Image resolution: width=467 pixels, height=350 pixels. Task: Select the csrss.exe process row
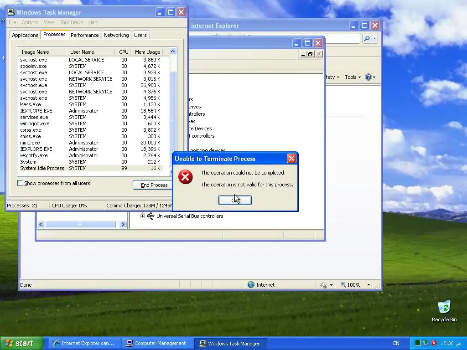[x=91, y=130]
